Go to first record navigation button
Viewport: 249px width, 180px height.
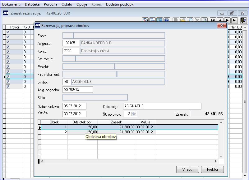[x=213, y=20]
